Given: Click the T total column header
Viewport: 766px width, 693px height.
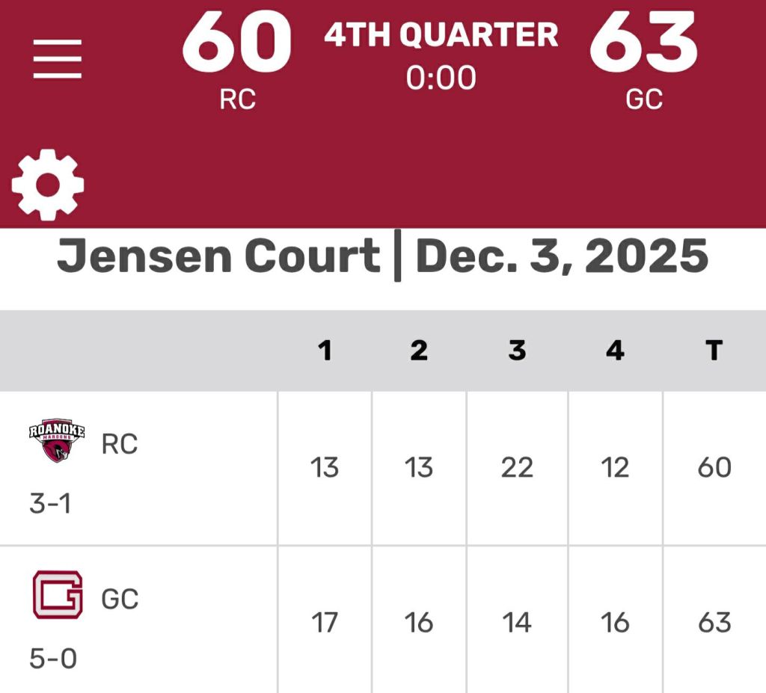Looking at the screenshot, I should pyautogui.click(x=714, y=350).
